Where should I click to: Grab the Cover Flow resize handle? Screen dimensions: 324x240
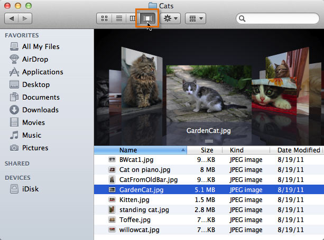[208, 141]
